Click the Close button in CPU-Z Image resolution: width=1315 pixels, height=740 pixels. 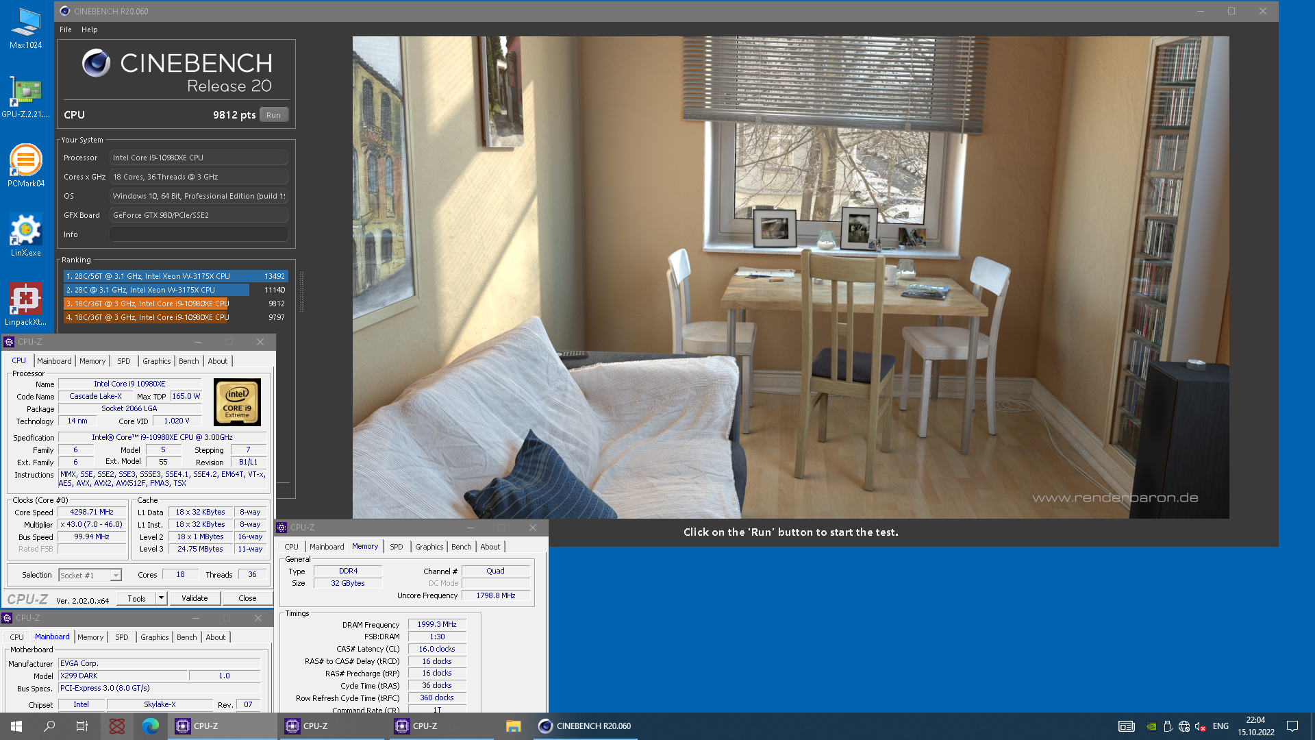point(247,598)
